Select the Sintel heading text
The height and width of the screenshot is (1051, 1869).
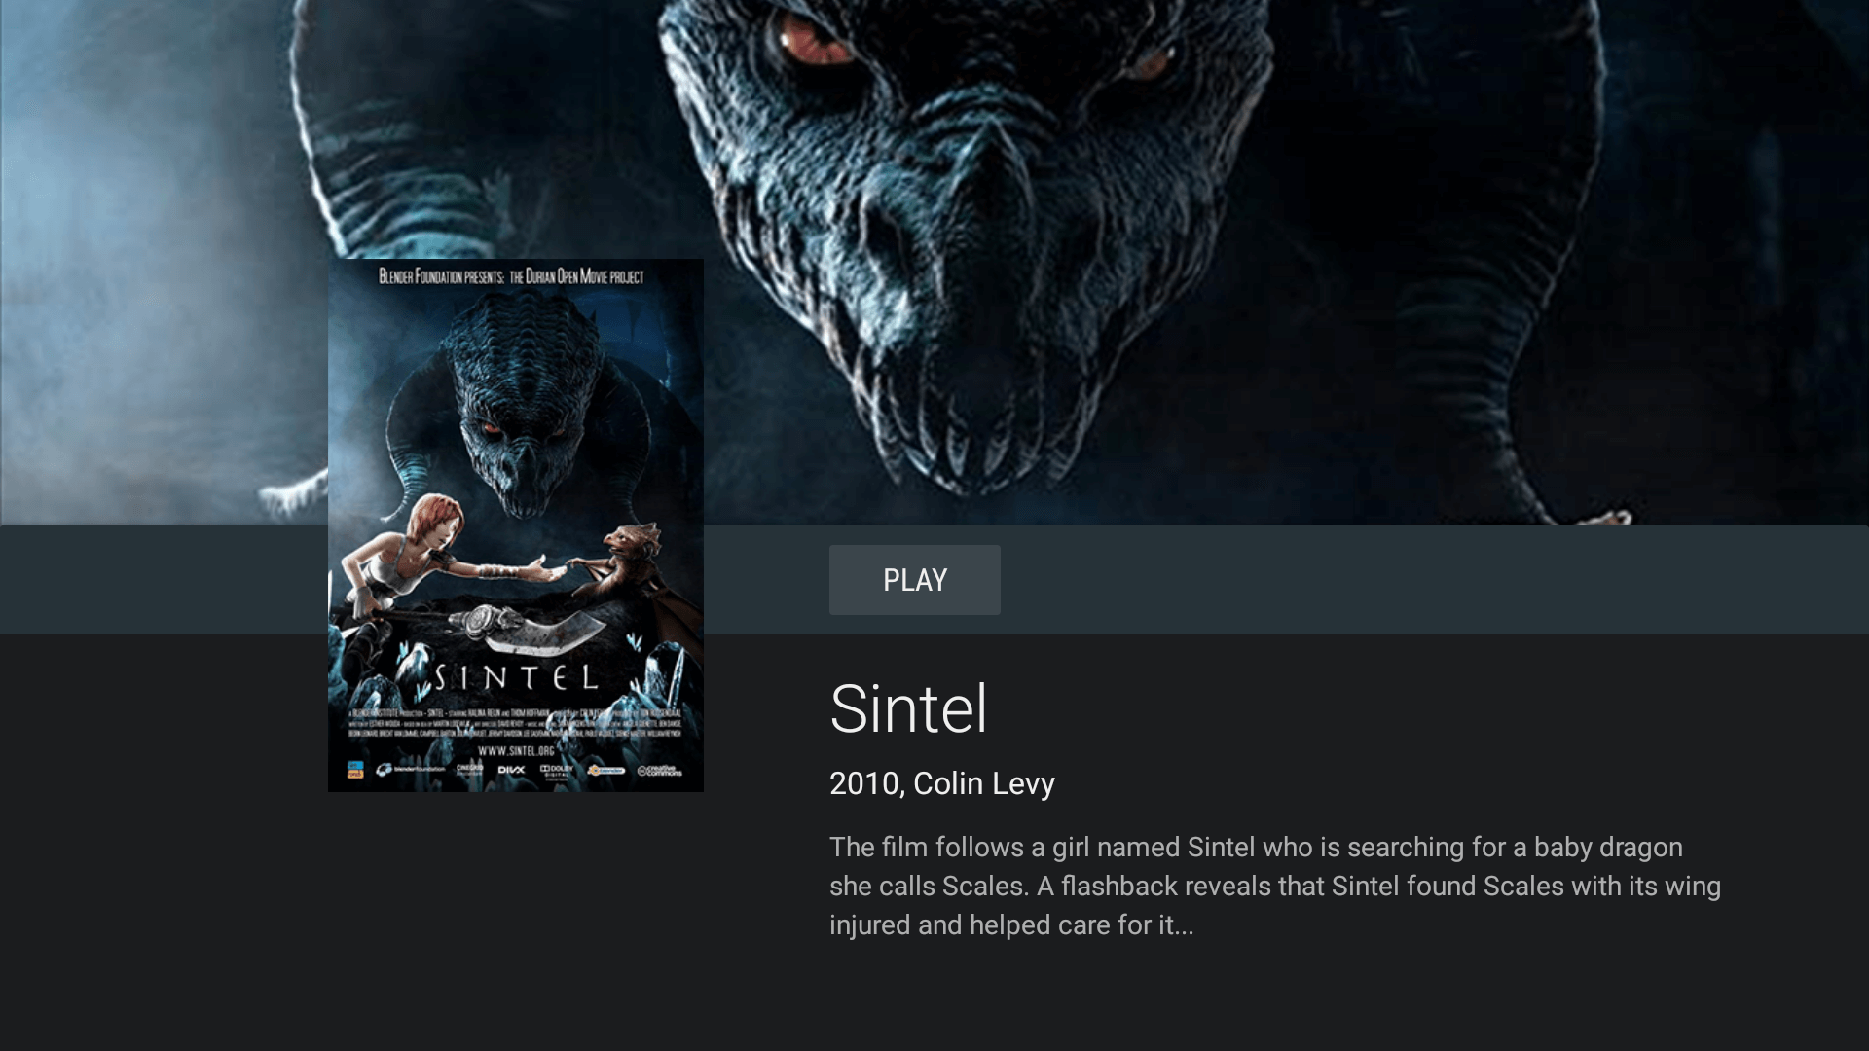(908, 708)
